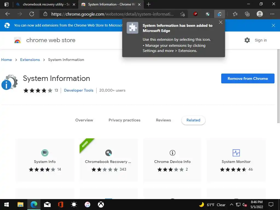This screenshot has height=210, width=280.
Task: Open the user profile avatar
Action: tap(260, 14)
